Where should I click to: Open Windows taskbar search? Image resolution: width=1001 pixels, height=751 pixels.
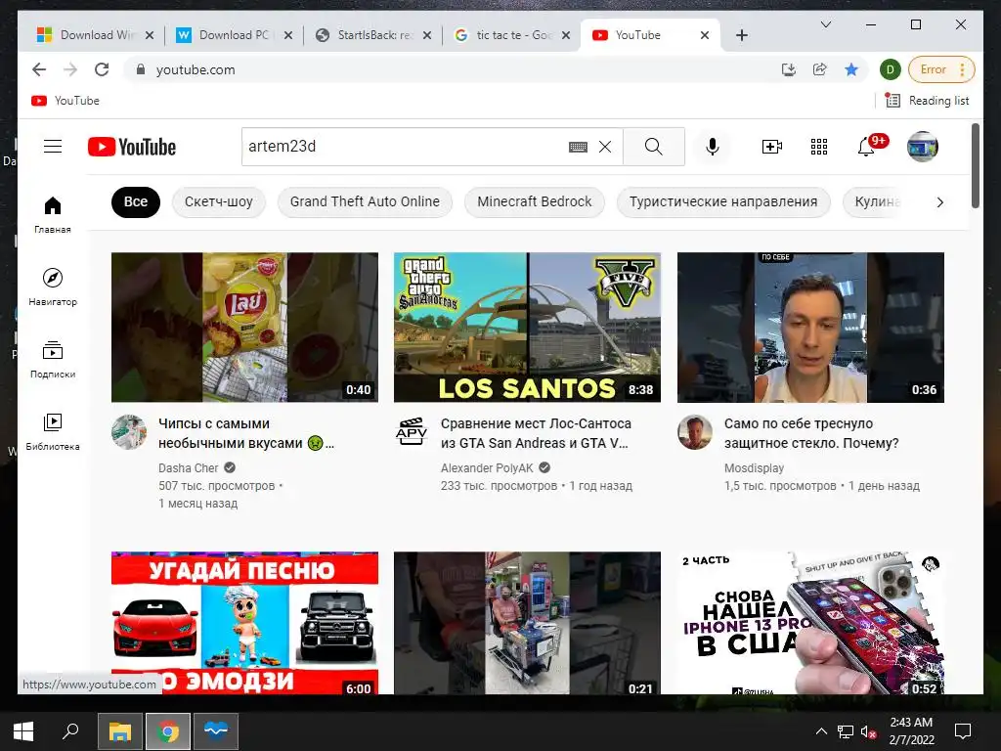(70, 731)
